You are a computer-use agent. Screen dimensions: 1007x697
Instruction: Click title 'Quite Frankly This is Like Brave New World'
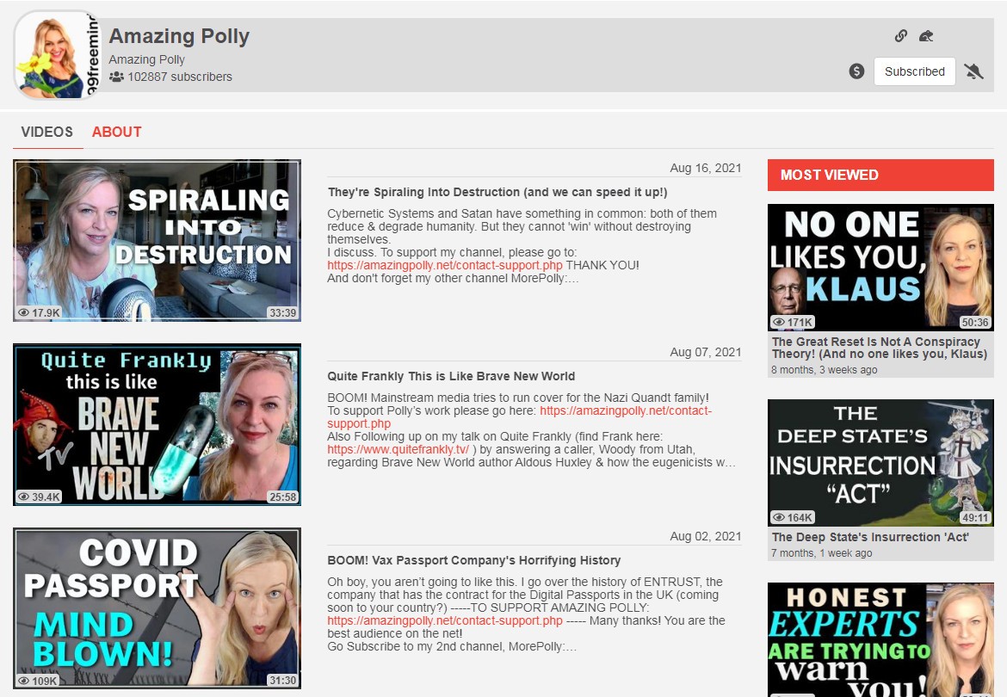(451, 376)
